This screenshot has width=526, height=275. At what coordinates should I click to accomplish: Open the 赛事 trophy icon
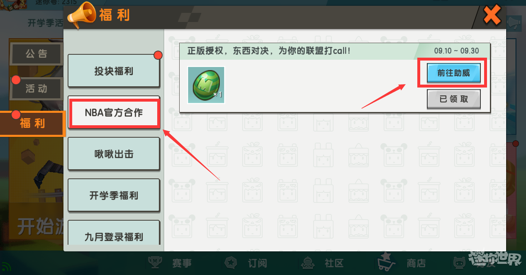[156, 263]
